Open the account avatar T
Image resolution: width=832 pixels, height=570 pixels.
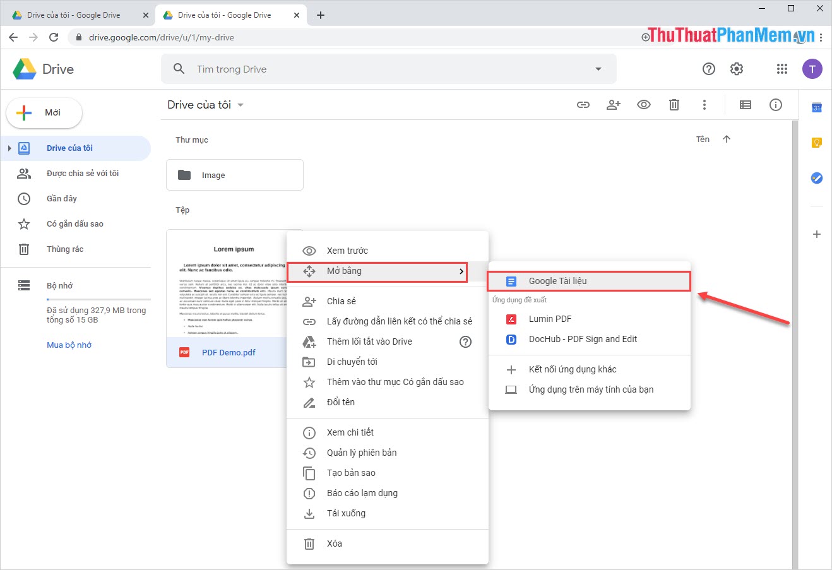click(812, 69)
